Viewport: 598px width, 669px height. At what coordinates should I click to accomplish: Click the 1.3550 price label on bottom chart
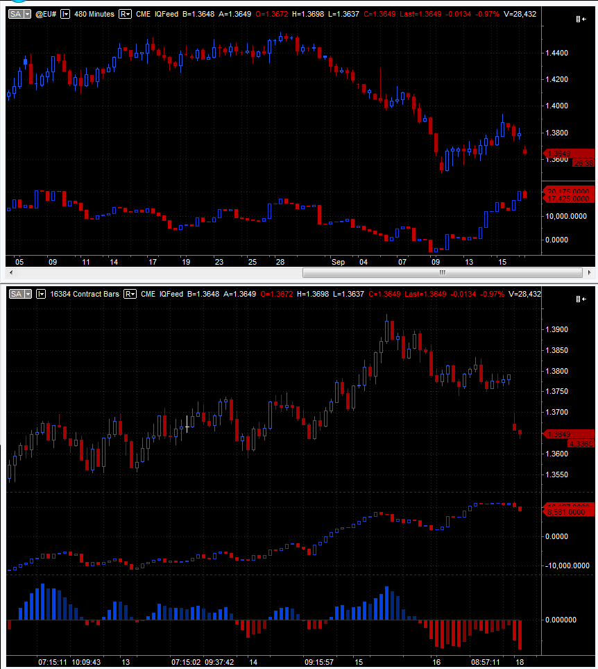coord(556,474)
